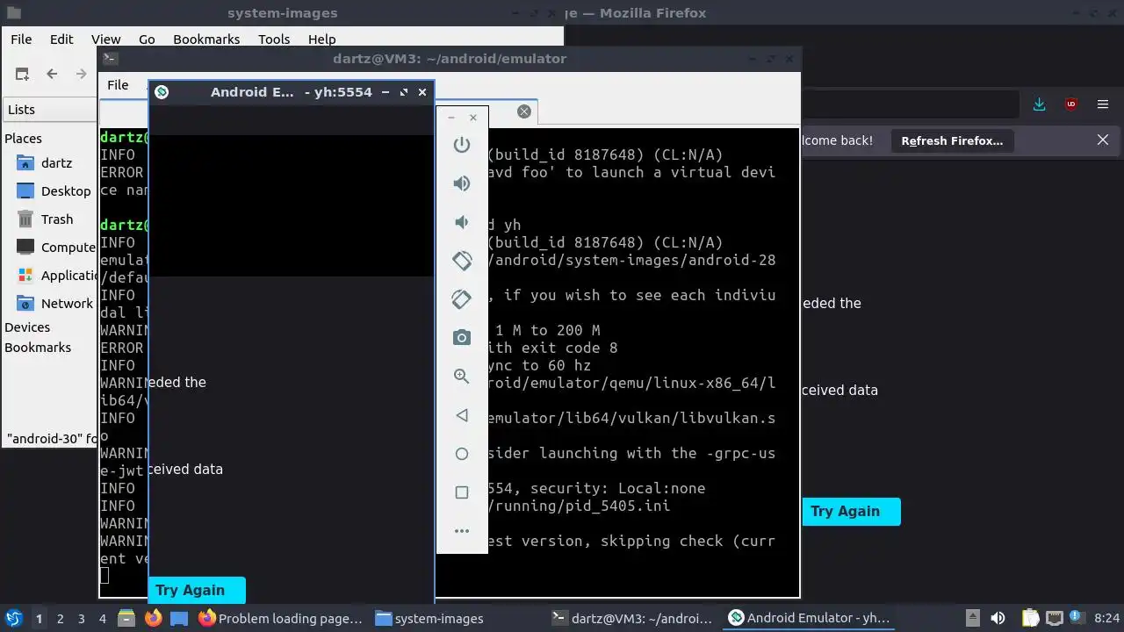The width and height of the screenshot is (1124, 632).
Task: Lower the emulator volume with volume-down icon
Action: coord(462,222)
